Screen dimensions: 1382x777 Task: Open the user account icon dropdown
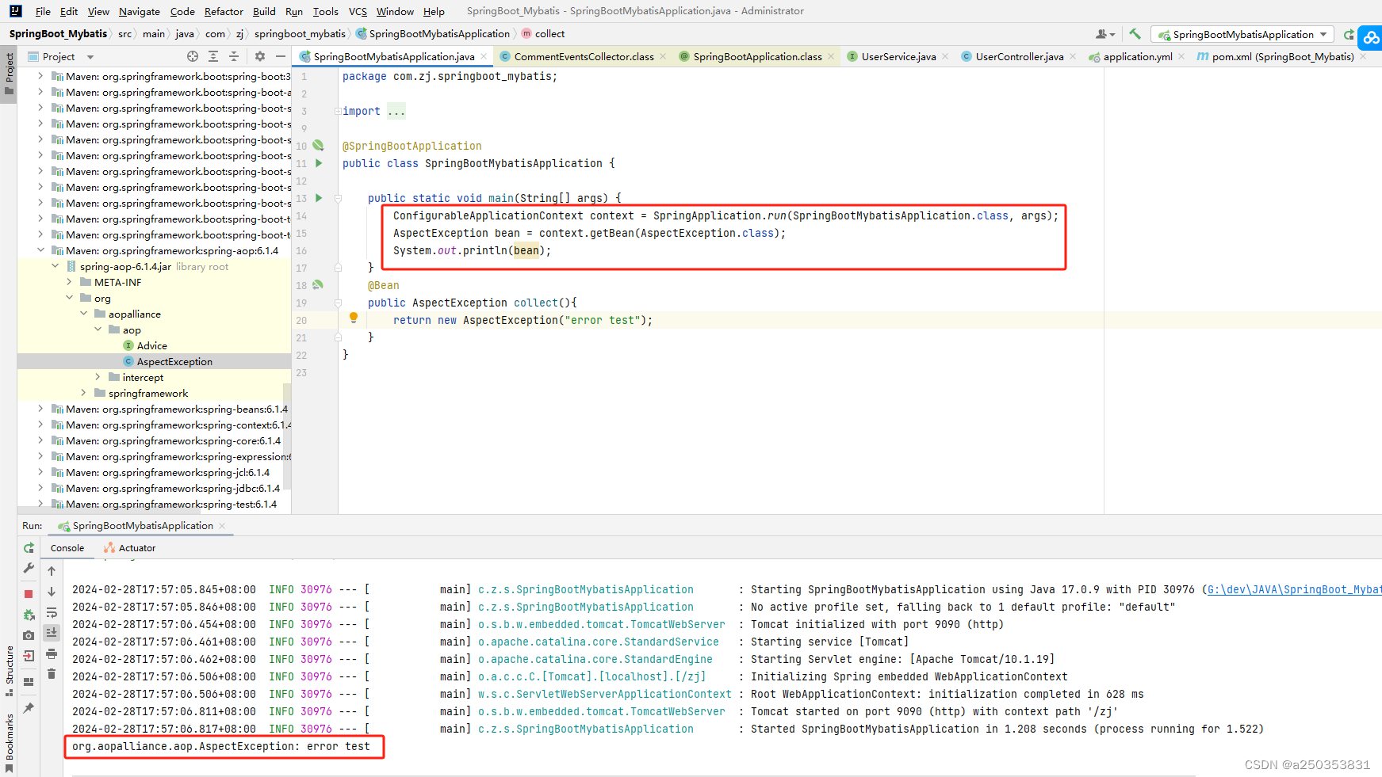[x=1104, y=34]
